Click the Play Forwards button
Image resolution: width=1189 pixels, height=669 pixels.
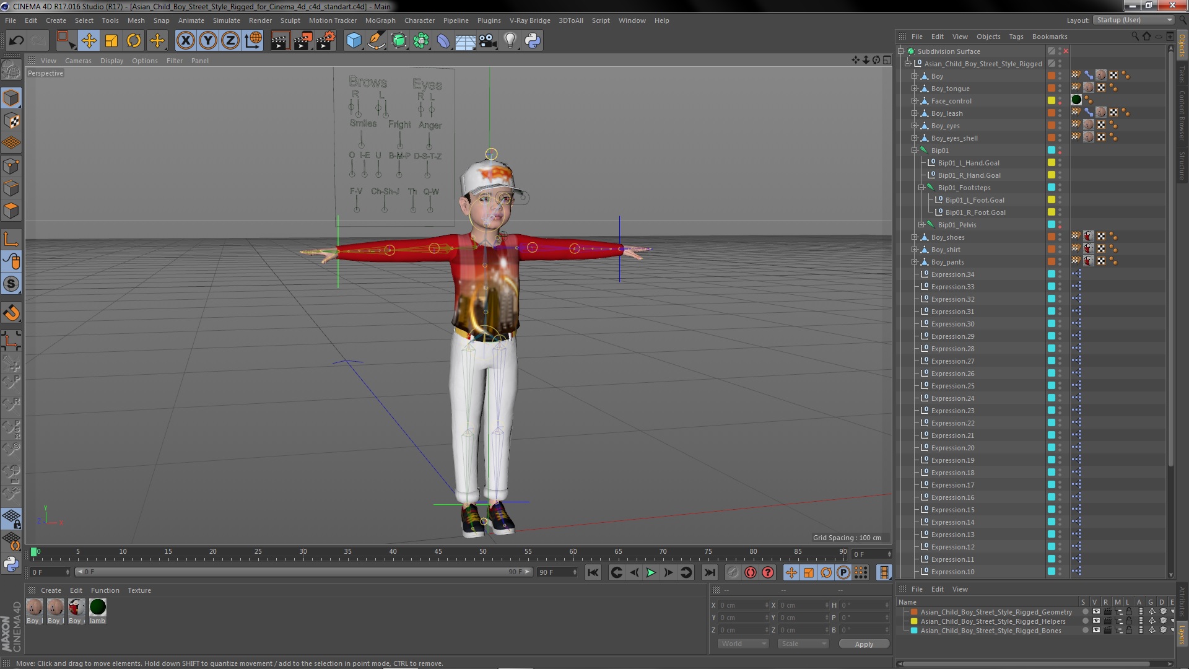click(x=651, y=572)
